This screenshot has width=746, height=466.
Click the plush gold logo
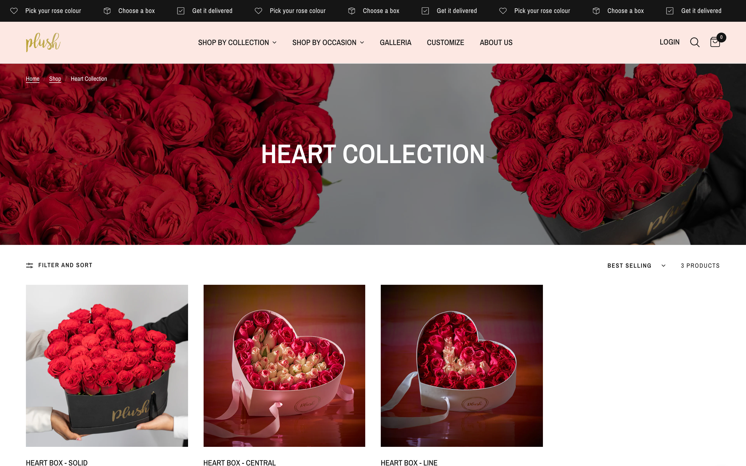pyautogui.click(x=43, y=42)
